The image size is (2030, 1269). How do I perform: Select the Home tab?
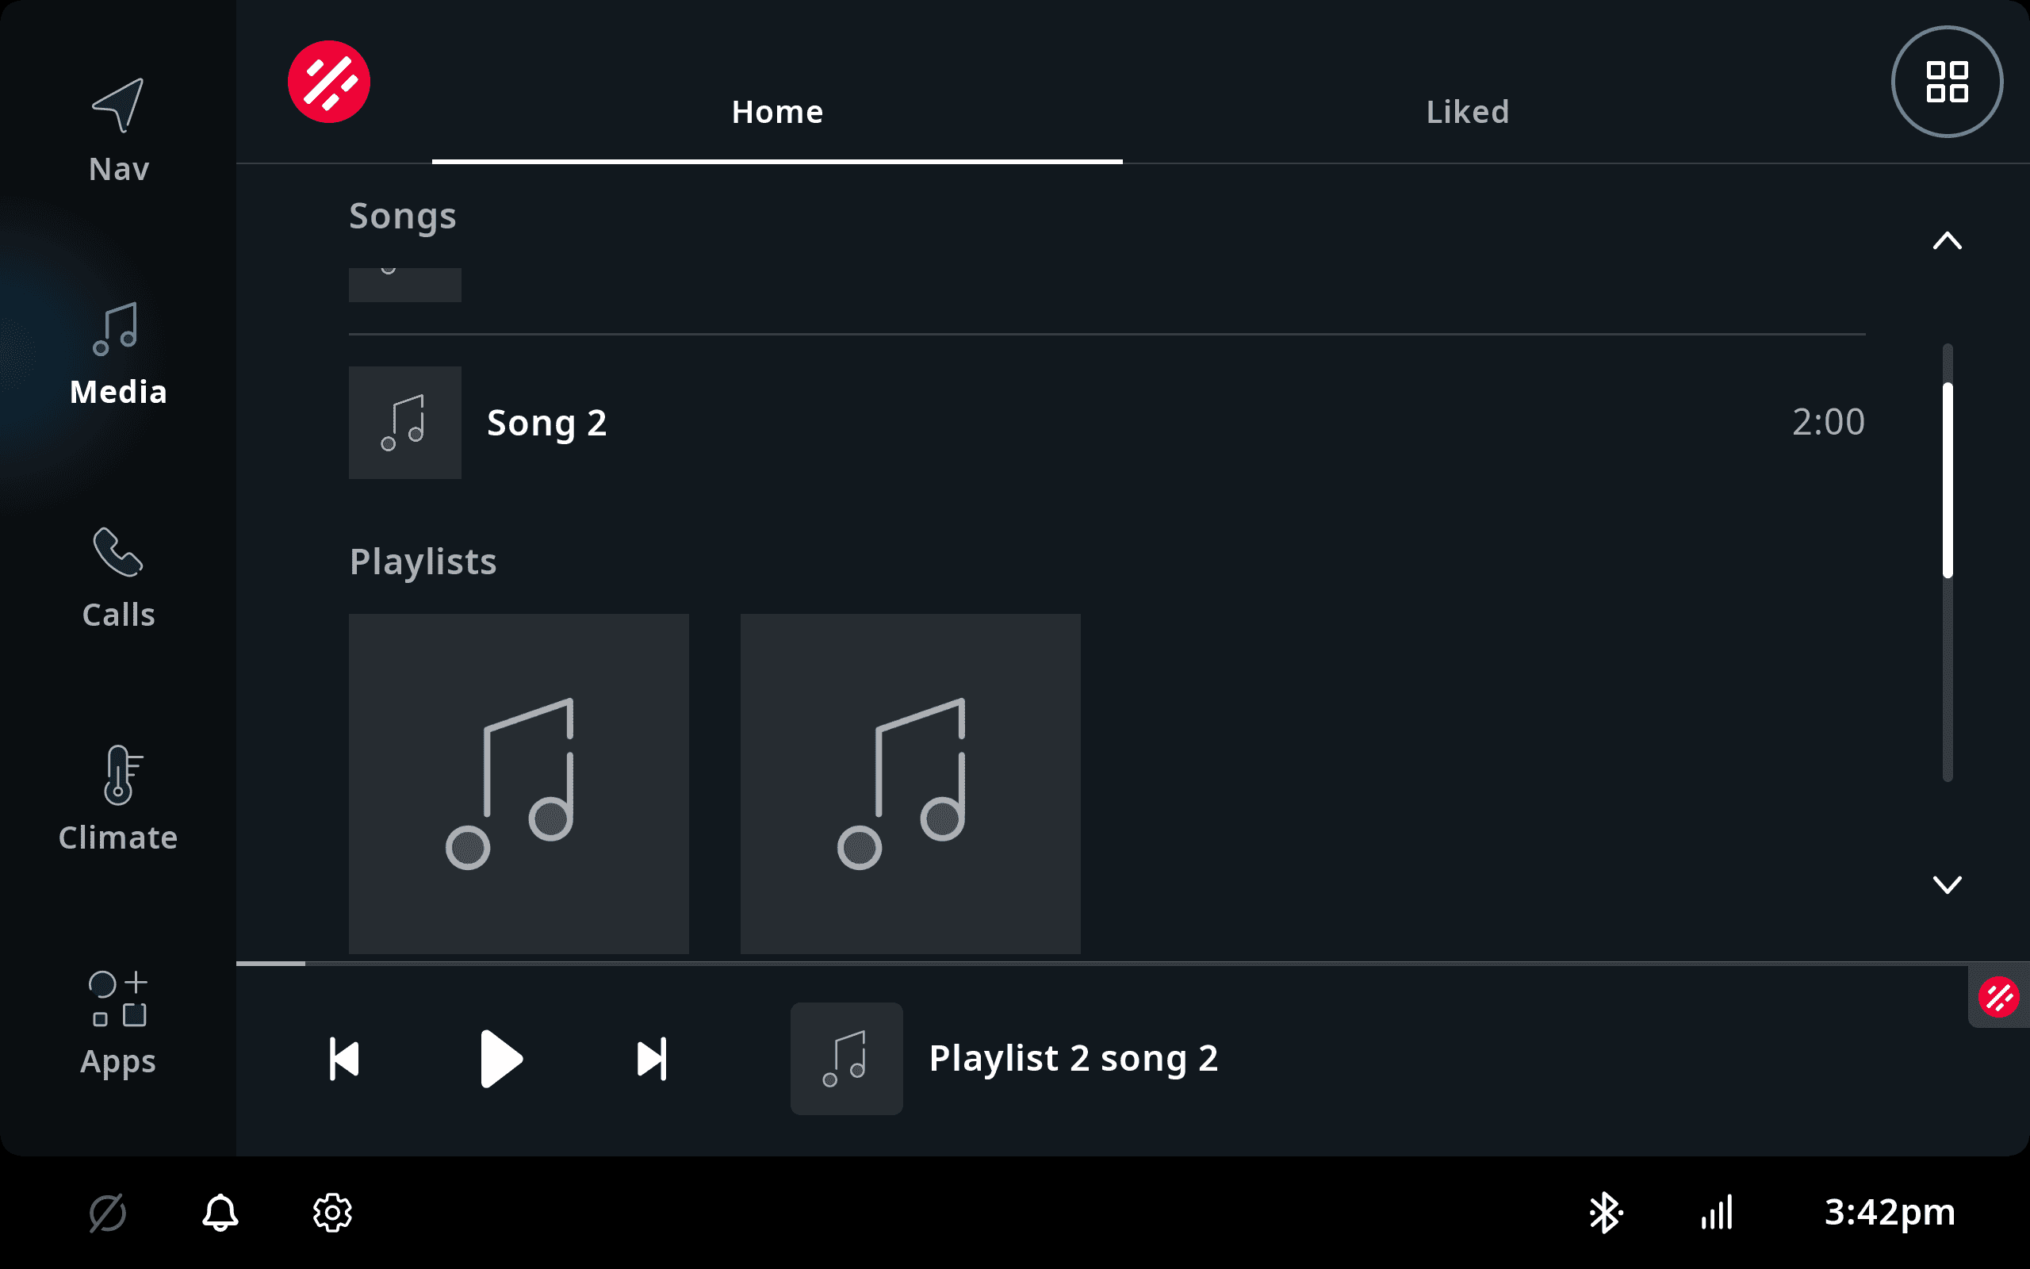(777, 112)
